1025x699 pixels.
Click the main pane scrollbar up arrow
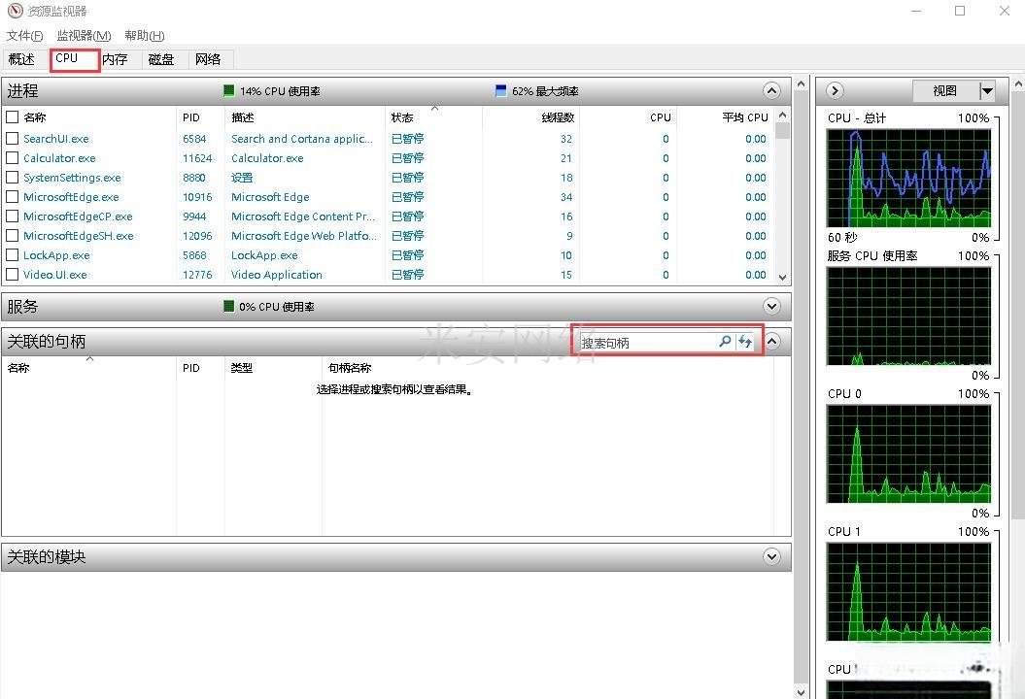802,84
